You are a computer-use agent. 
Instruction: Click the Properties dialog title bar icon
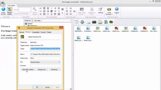[x=19, y=28]
